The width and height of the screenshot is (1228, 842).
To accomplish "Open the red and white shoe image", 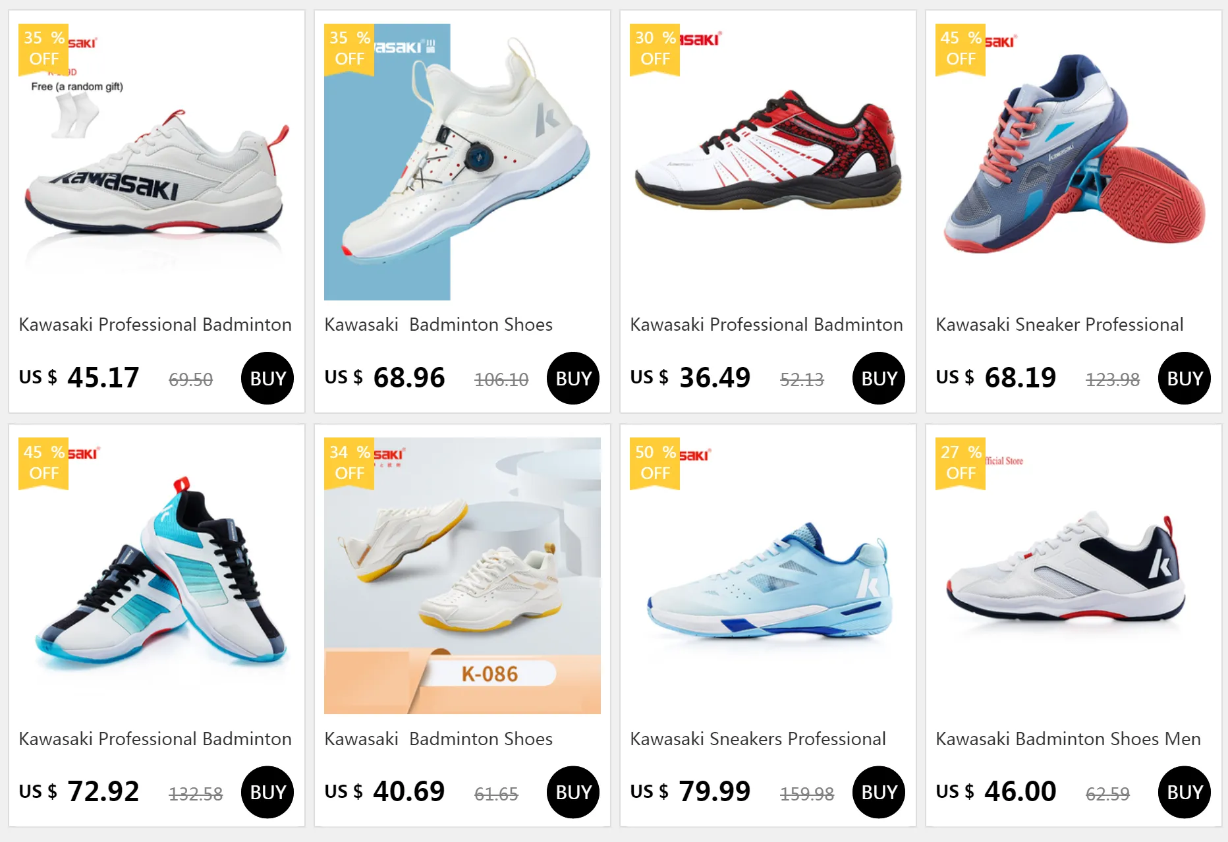I will tap(768, 162).
